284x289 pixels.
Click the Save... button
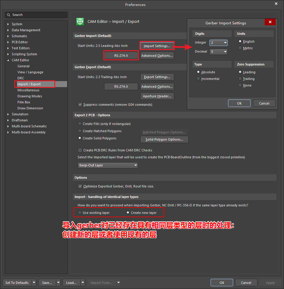[x=47, y=283]
